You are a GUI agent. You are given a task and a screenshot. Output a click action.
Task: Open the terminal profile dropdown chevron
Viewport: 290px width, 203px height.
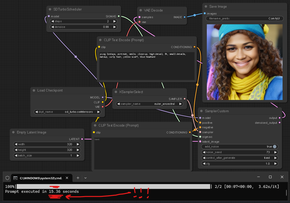(85, 178)
